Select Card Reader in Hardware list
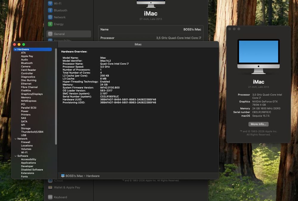 point(29,70)
